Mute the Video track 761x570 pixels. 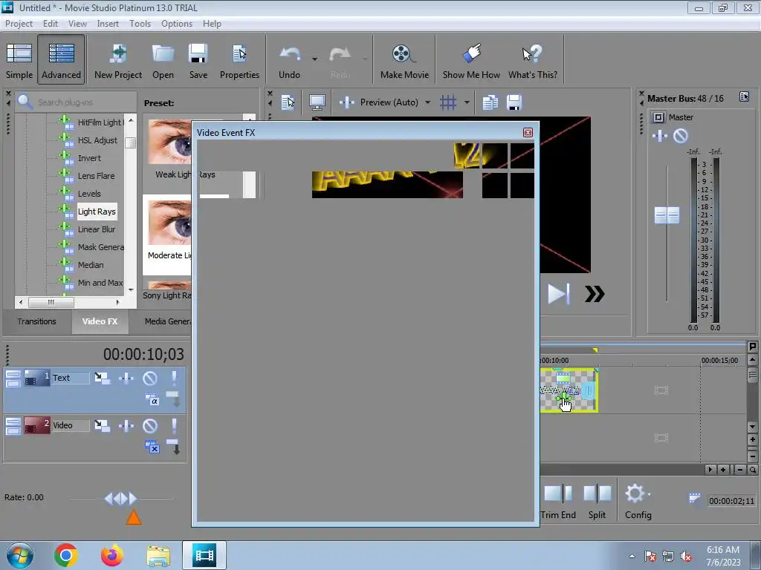(150, 425)
